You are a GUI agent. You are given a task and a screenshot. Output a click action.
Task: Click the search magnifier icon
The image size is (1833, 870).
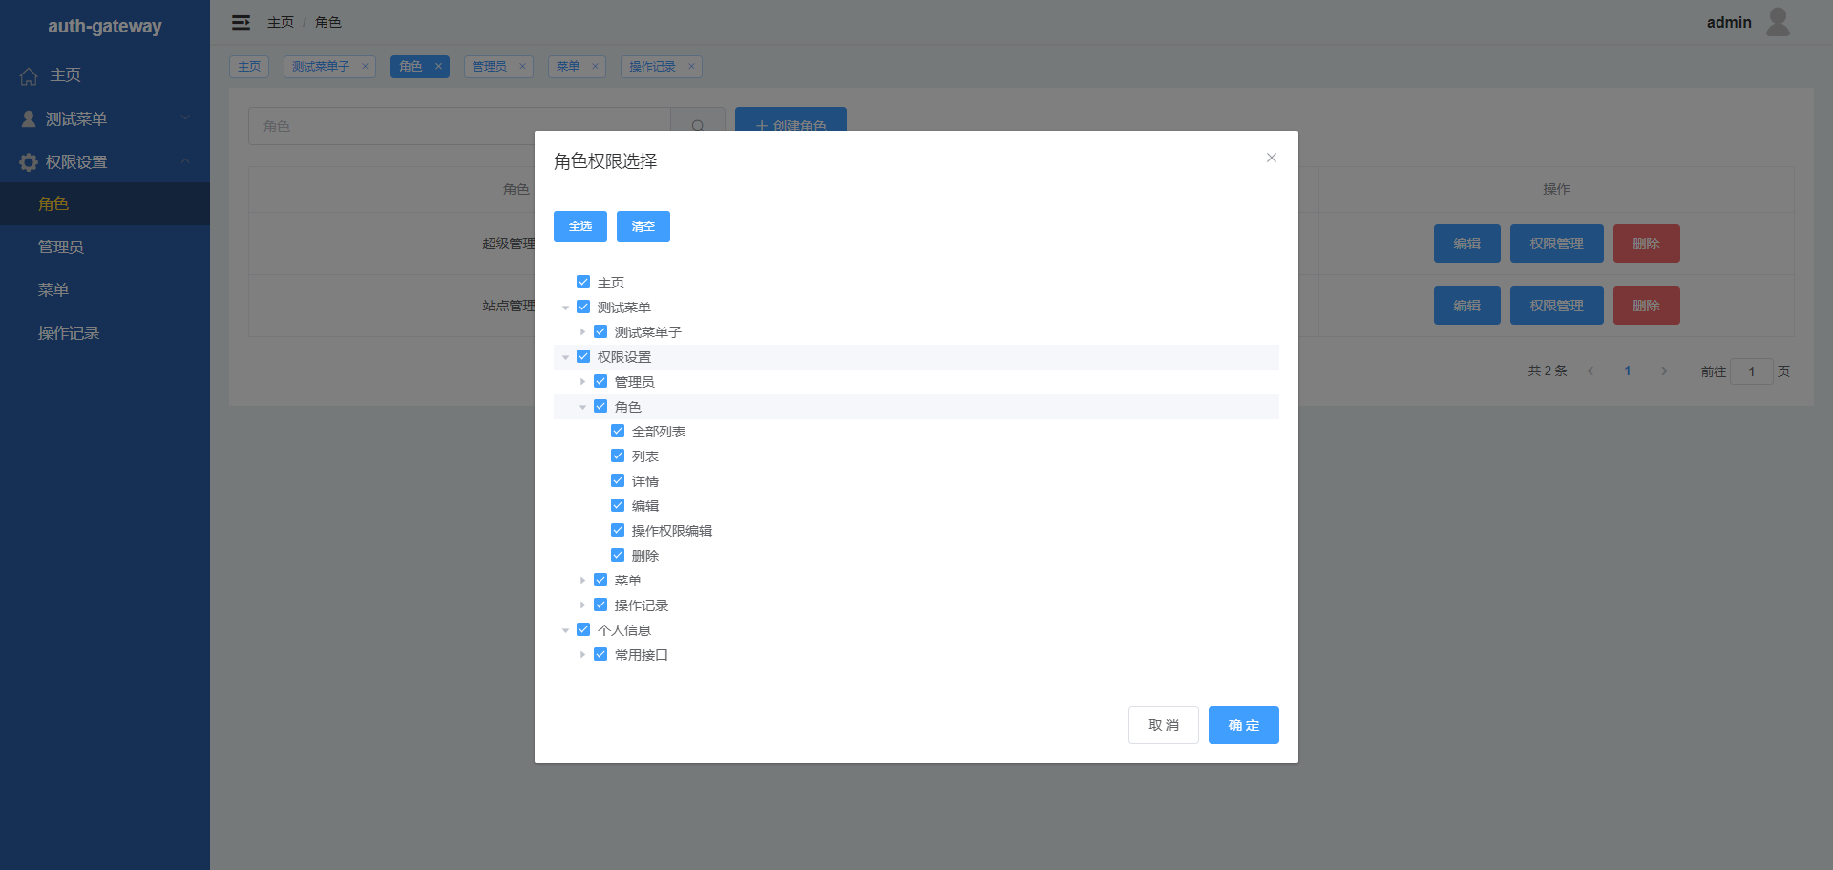tap(698, 126)
